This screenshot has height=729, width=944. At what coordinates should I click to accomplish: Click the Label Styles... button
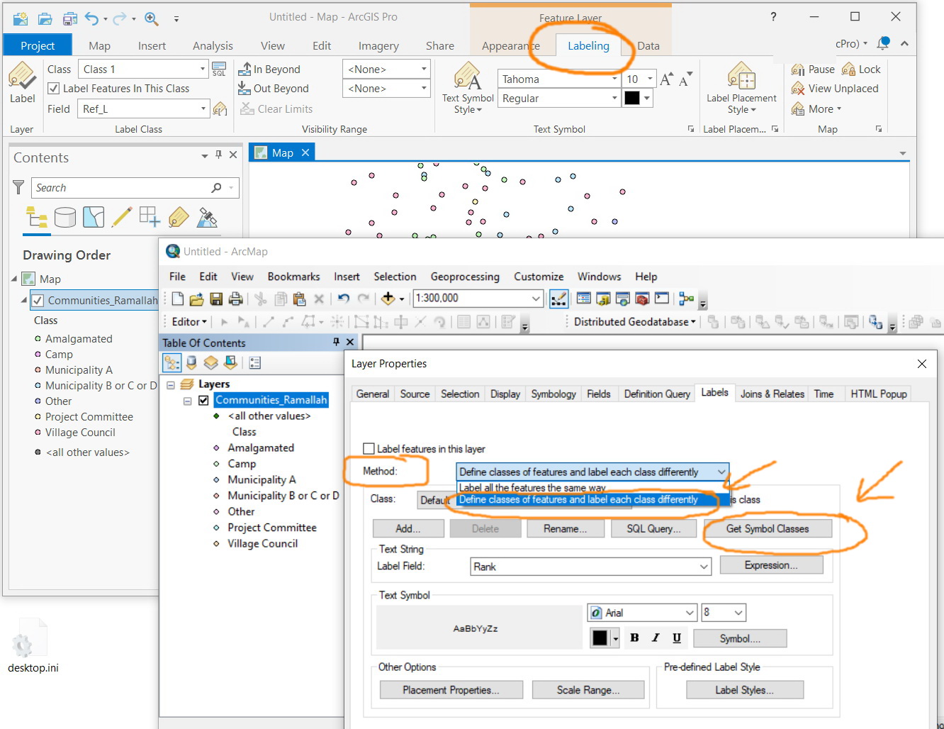pos(744,690)
